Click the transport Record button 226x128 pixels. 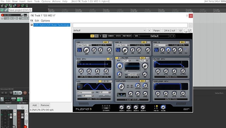[25, 93]
